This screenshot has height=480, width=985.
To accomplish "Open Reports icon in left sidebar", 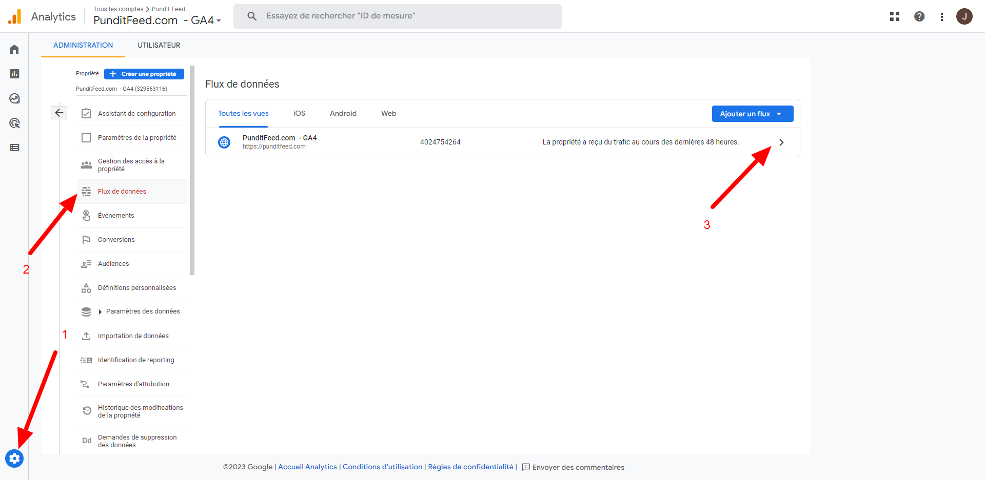I will click(x=14, y=74).
